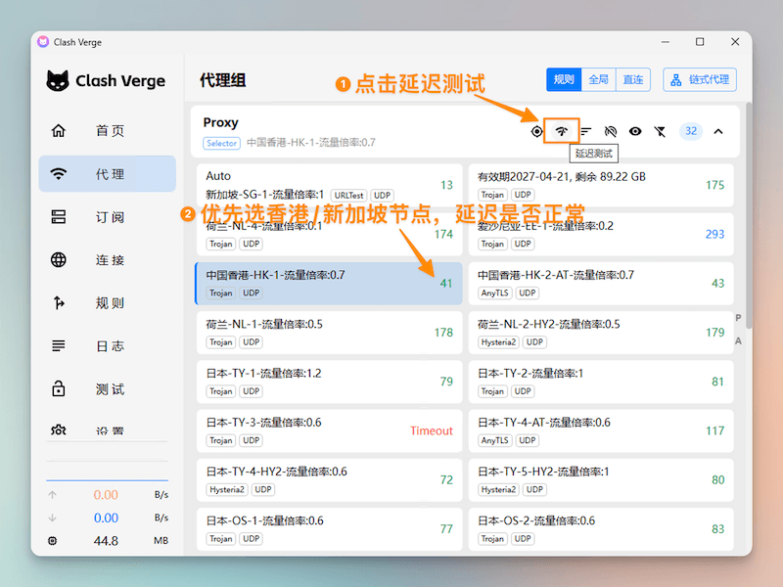Click the lock icon next to 测试
The width and height of the screenshot is (783, 587).
pyautogui.click(x=59, y=388)
